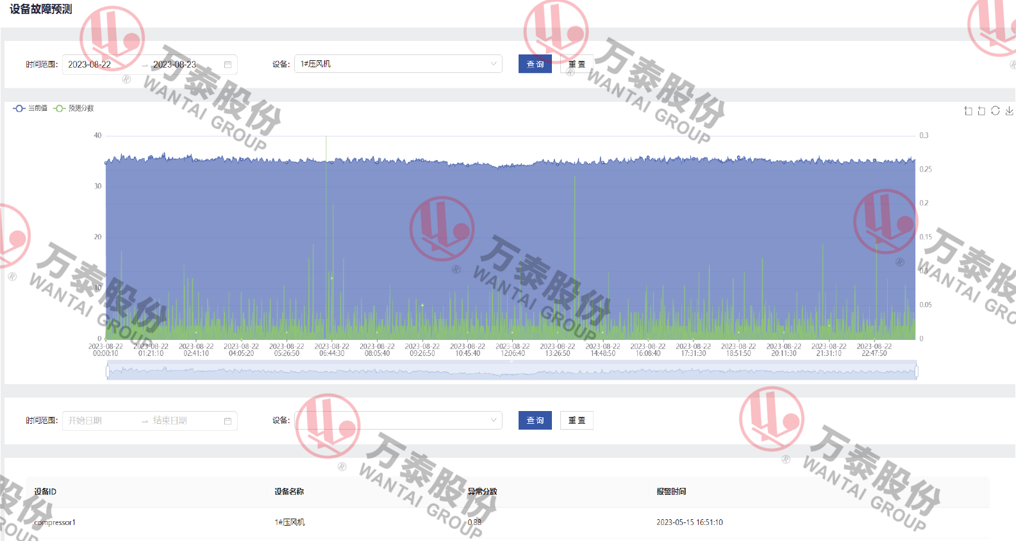Click the chart restore/refresh icon
This screenshot has height=541, width=1016.
pyautogui.click(x=995, y=111)
